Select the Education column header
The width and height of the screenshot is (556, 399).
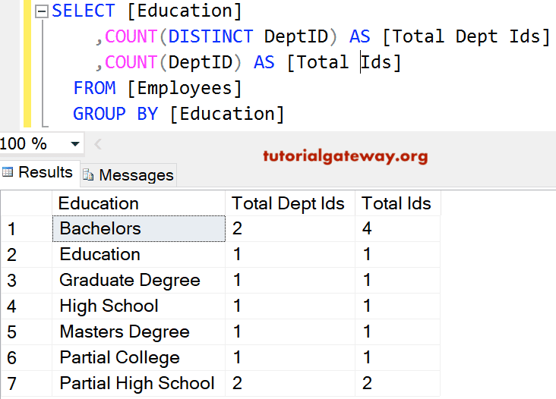139,203
